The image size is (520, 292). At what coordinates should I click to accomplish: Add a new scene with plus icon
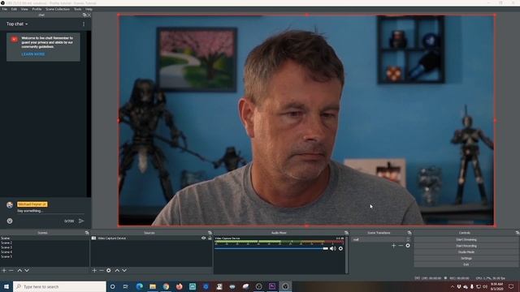[x=4, y=270]
